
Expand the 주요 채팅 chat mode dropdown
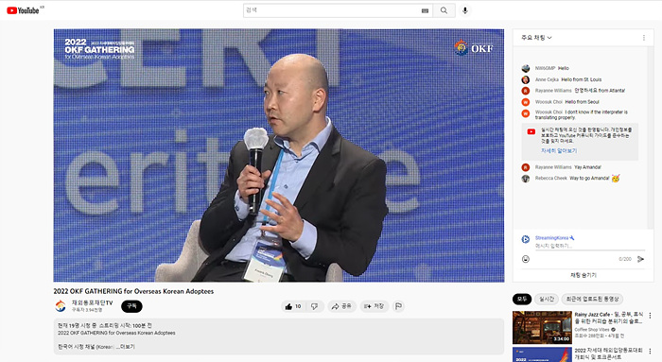[536, 38]
